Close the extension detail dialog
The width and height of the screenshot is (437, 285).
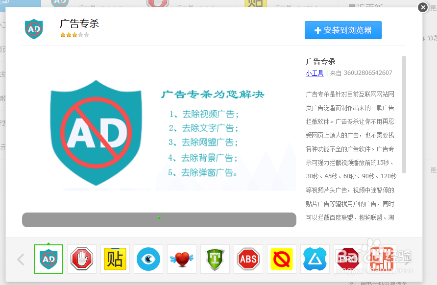423,7
